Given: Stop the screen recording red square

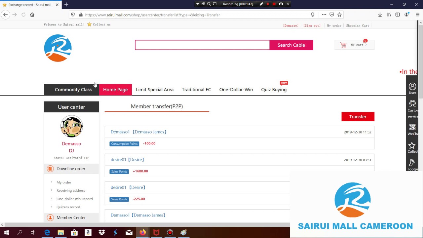Looking at the screenshot, I should click(x=274, y=4).
